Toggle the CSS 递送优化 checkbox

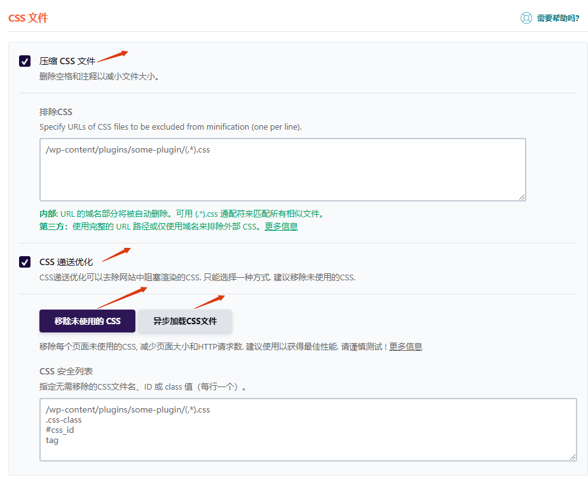(25, 262)
